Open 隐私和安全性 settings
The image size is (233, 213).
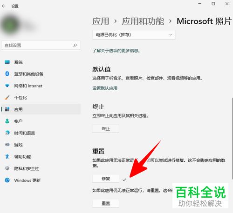pos(41,168)
